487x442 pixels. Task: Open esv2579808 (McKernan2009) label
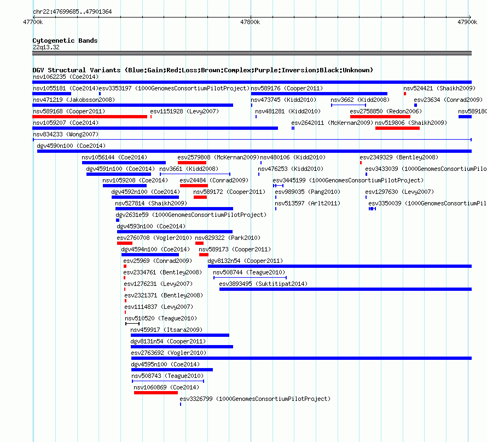218,157
